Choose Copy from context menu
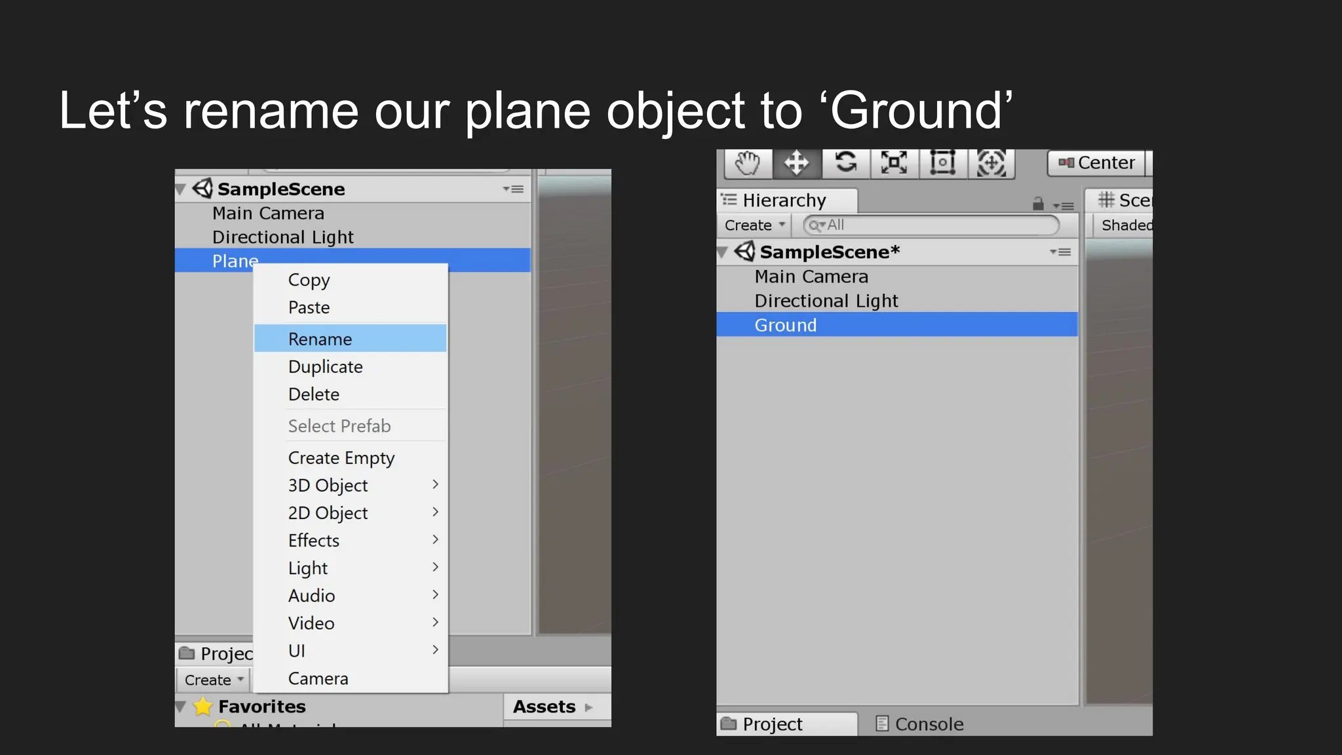Viewport: 1342px width, 755px height. (351, 280)
